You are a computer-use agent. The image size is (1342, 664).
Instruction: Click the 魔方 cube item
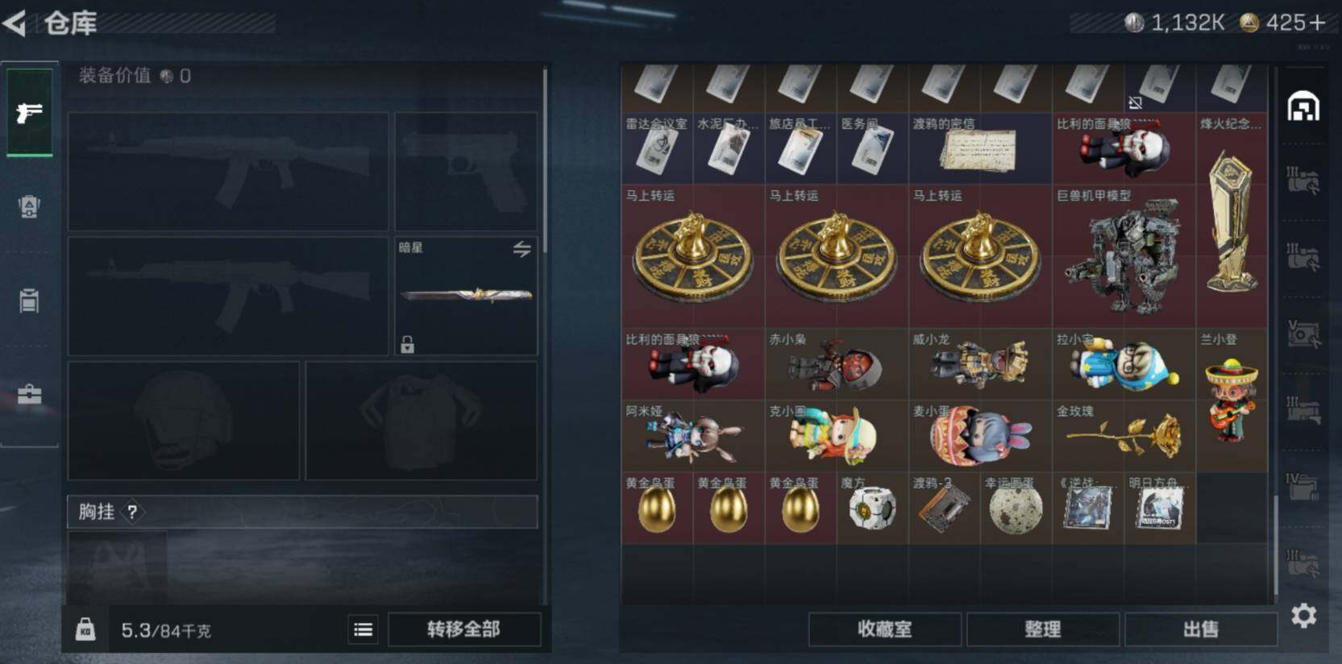pos(873,508)
